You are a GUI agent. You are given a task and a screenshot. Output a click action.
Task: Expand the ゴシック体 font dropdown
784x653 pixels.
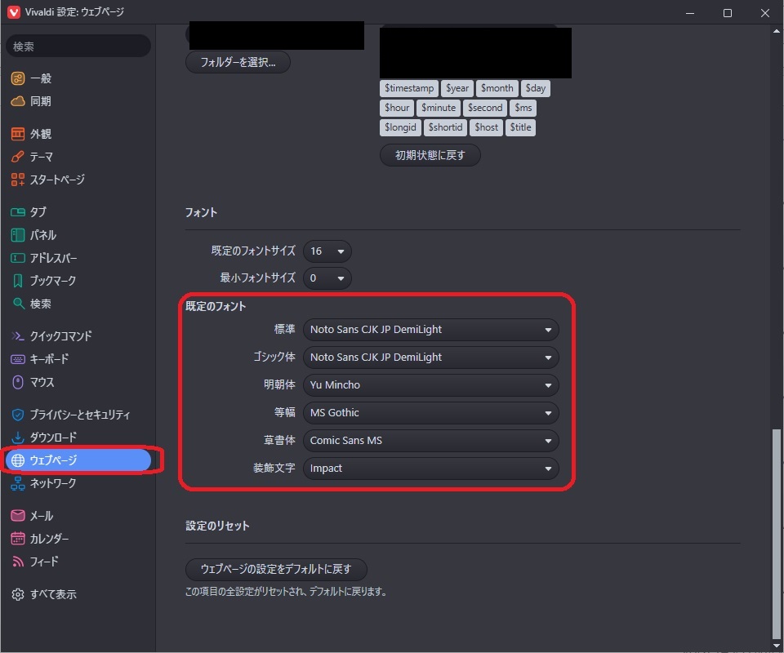tap(431, 358)
